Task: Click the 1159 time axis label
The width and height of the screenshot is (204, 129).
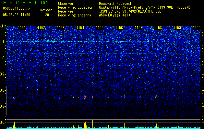Action: (x=177, y=28)
